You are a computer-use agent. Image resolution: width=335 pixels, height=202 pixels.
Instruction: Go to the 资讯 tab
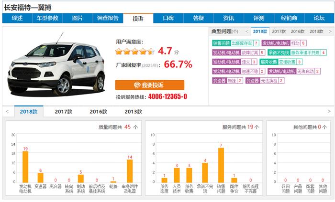229,18
